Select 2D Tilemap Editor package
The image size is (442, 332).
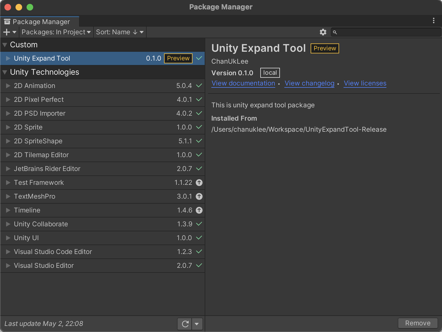point(102,155)
